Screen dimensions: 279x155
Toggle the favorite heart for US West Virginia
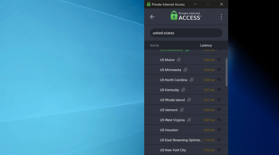(219, 120)
